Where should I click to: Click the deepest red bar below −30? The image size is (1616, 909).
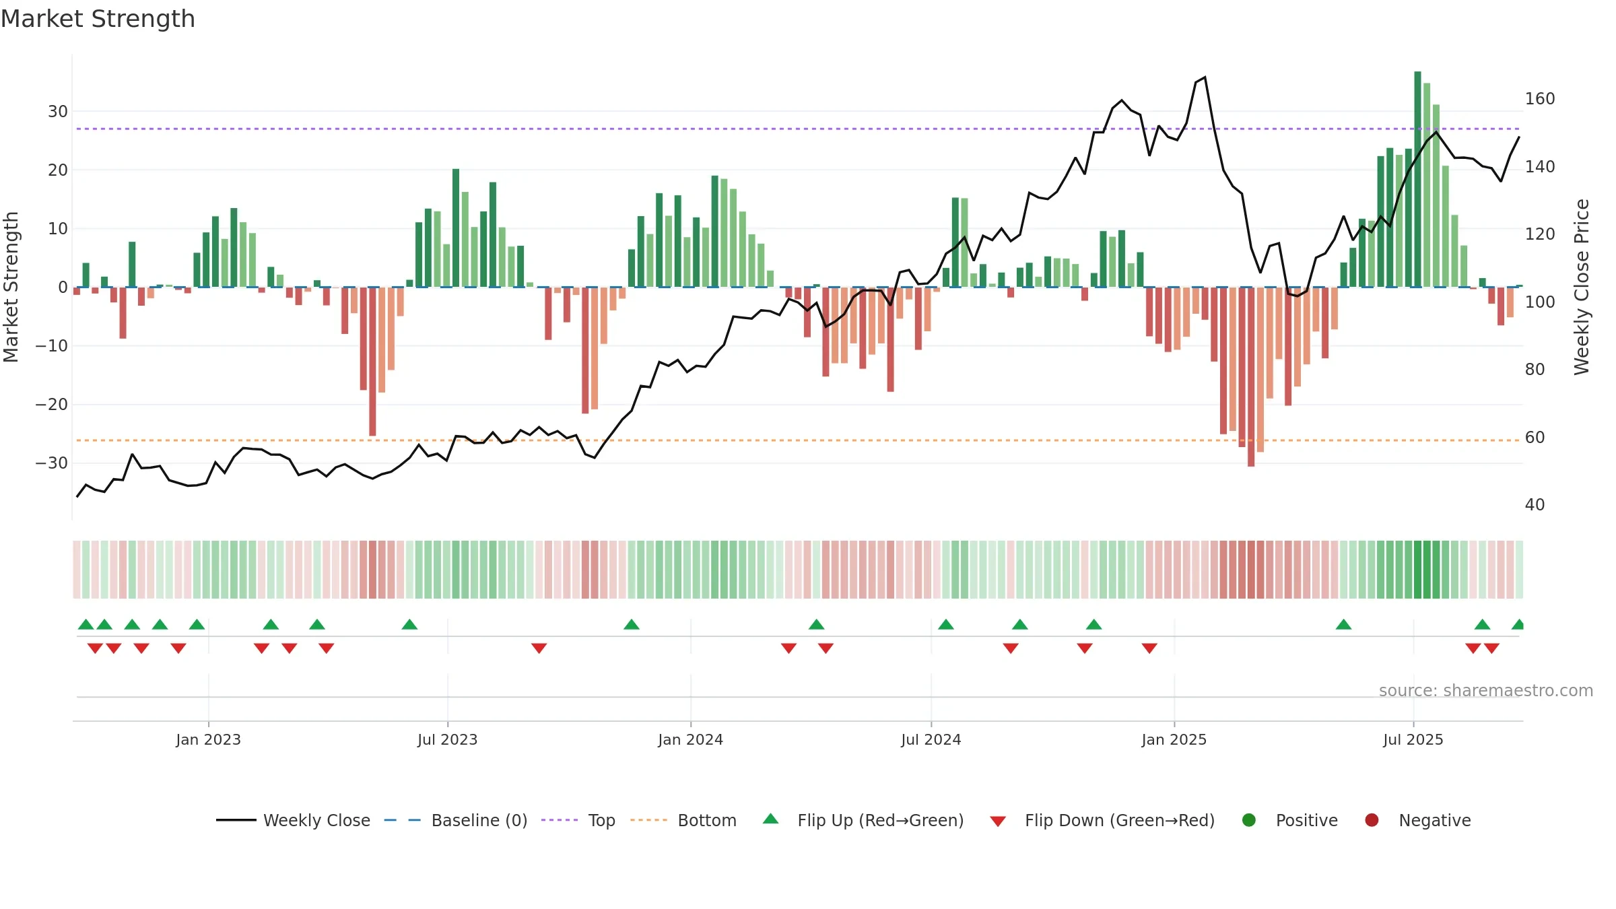1251,376
